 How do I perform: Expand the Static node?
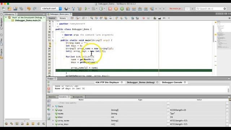click(x=53, y=106)
